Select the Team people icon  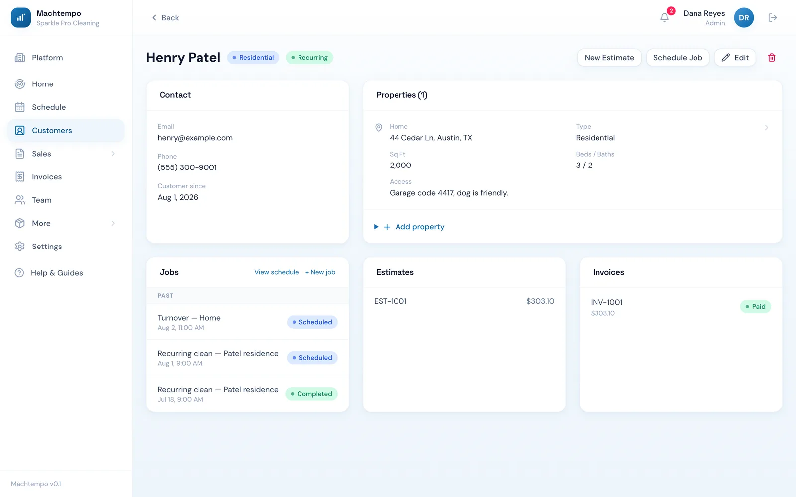pyautogui.click(x=20, y=200)
